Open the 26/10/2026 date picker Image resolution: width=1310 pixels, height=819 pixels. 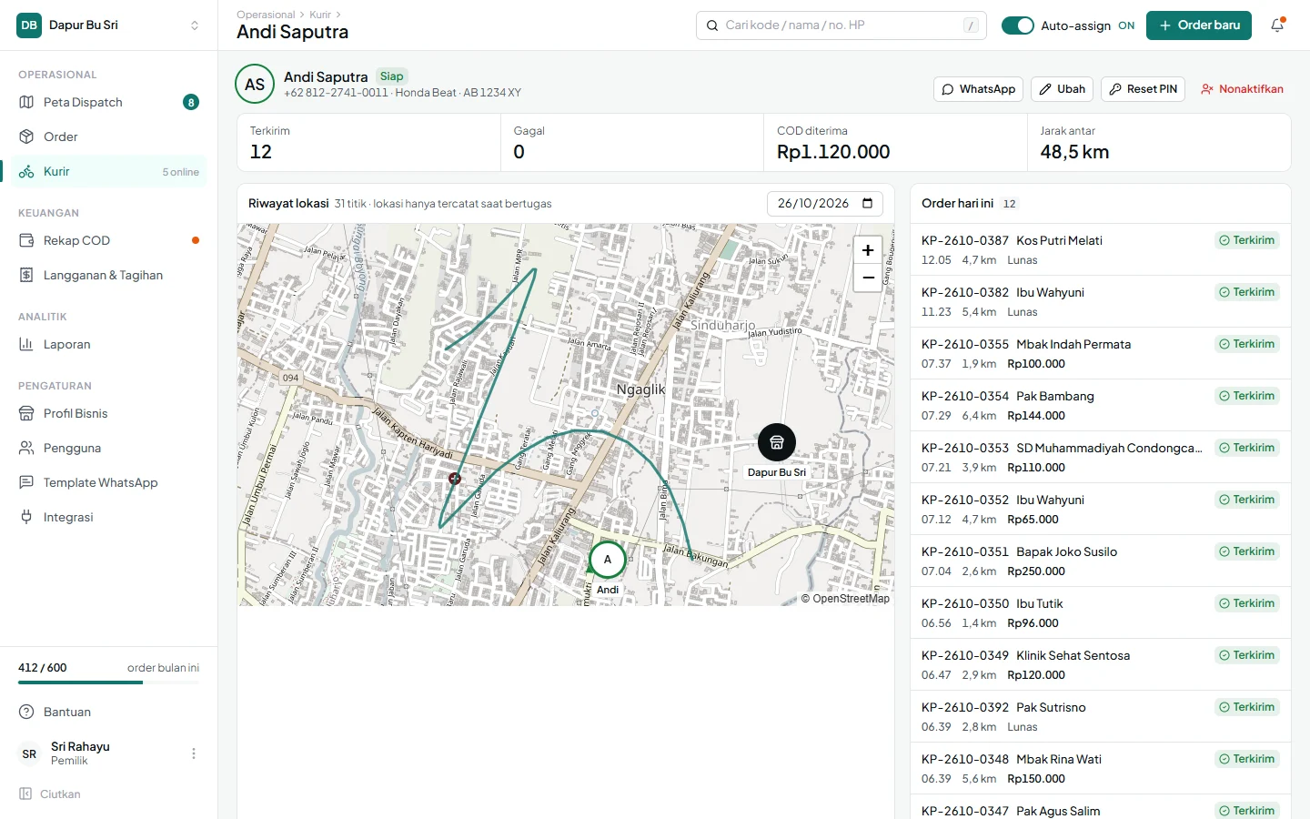tap(825, 203)
